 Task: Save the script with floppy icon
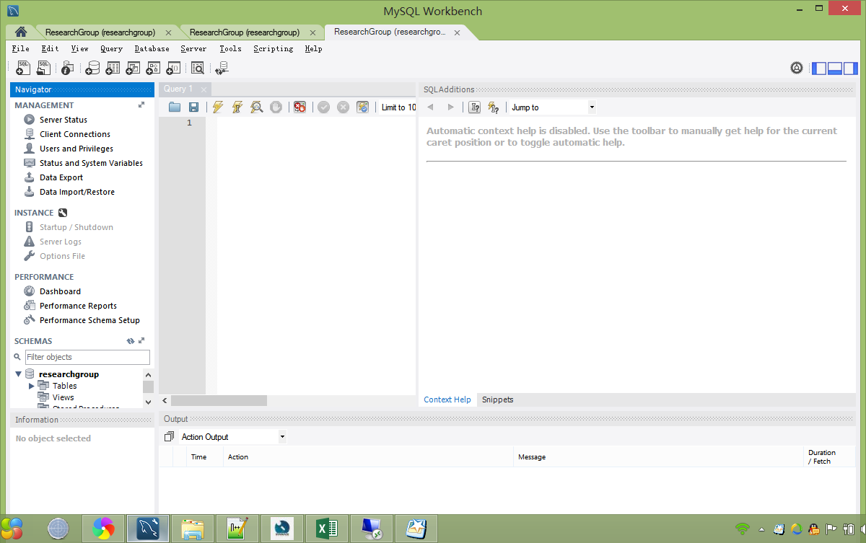[193, 107]
